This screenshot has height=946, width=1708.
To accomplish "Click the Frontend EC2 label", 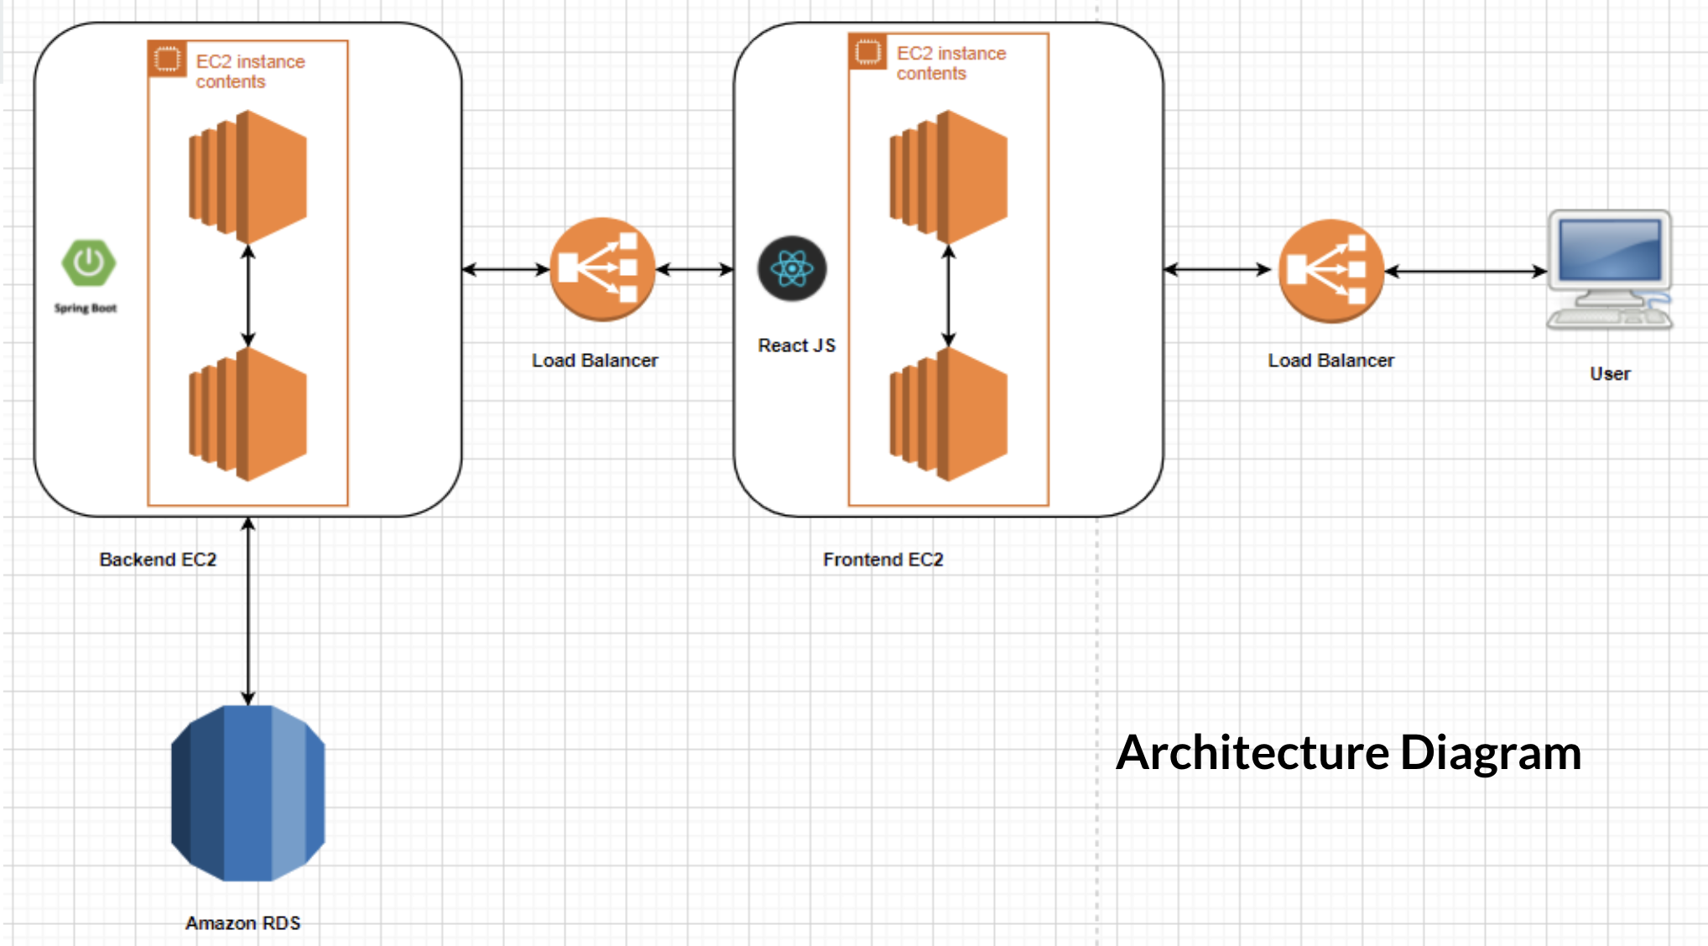I will 883,559.
